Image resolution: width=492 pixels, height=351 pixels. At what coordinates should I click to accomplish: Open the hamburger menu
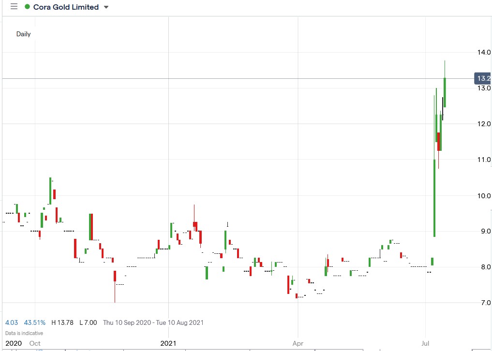[x=14, y=7]
